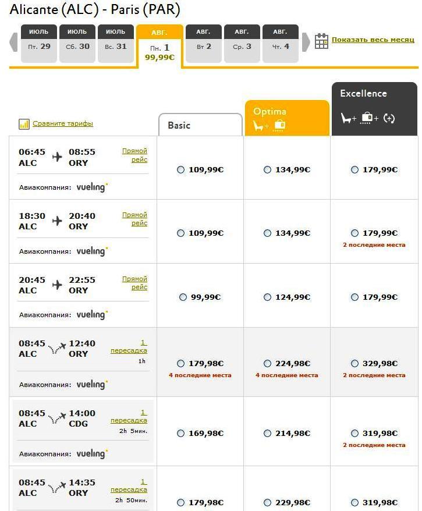Open the 'Показать весь месяц' link
Screen dimensions: 422x511
point(373,40)
